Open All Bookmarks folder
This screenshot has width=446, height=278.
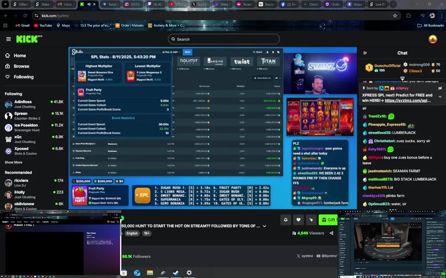point(431,25)
